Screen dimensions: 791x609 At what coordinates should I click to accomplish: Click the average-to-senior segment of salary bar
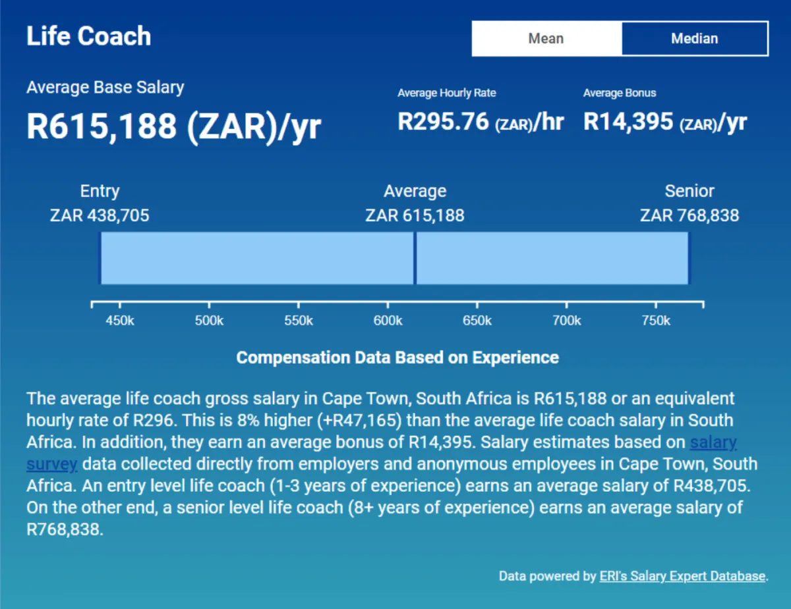[552, 258]
